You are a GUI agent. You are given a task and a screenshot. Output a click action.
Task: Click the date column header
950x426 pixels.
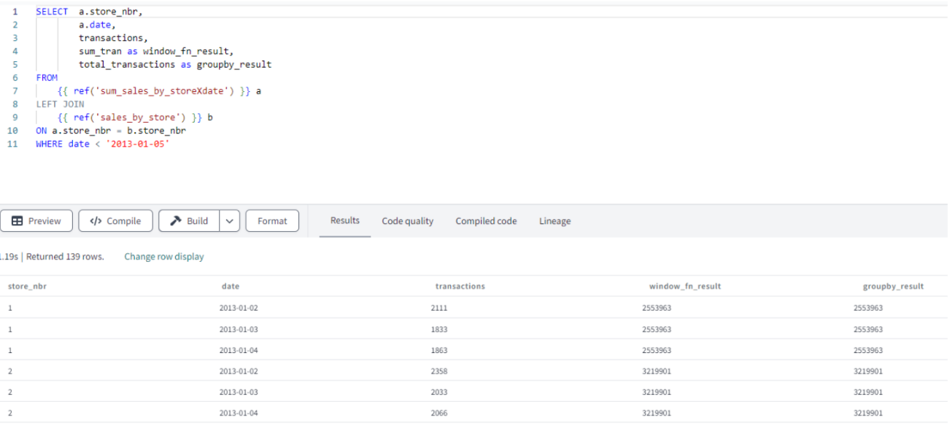coord(230,287)
